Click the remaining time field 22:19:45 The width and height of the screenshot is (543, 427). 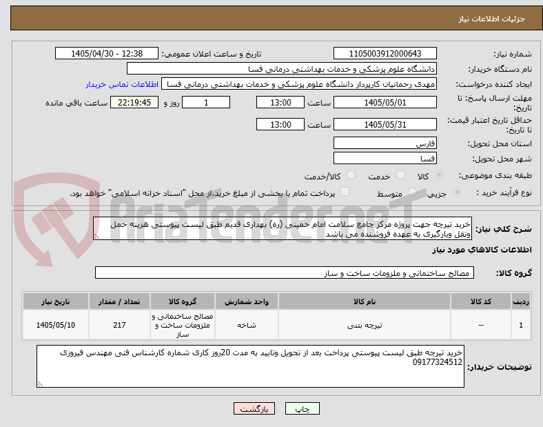[x=134, y=102]
